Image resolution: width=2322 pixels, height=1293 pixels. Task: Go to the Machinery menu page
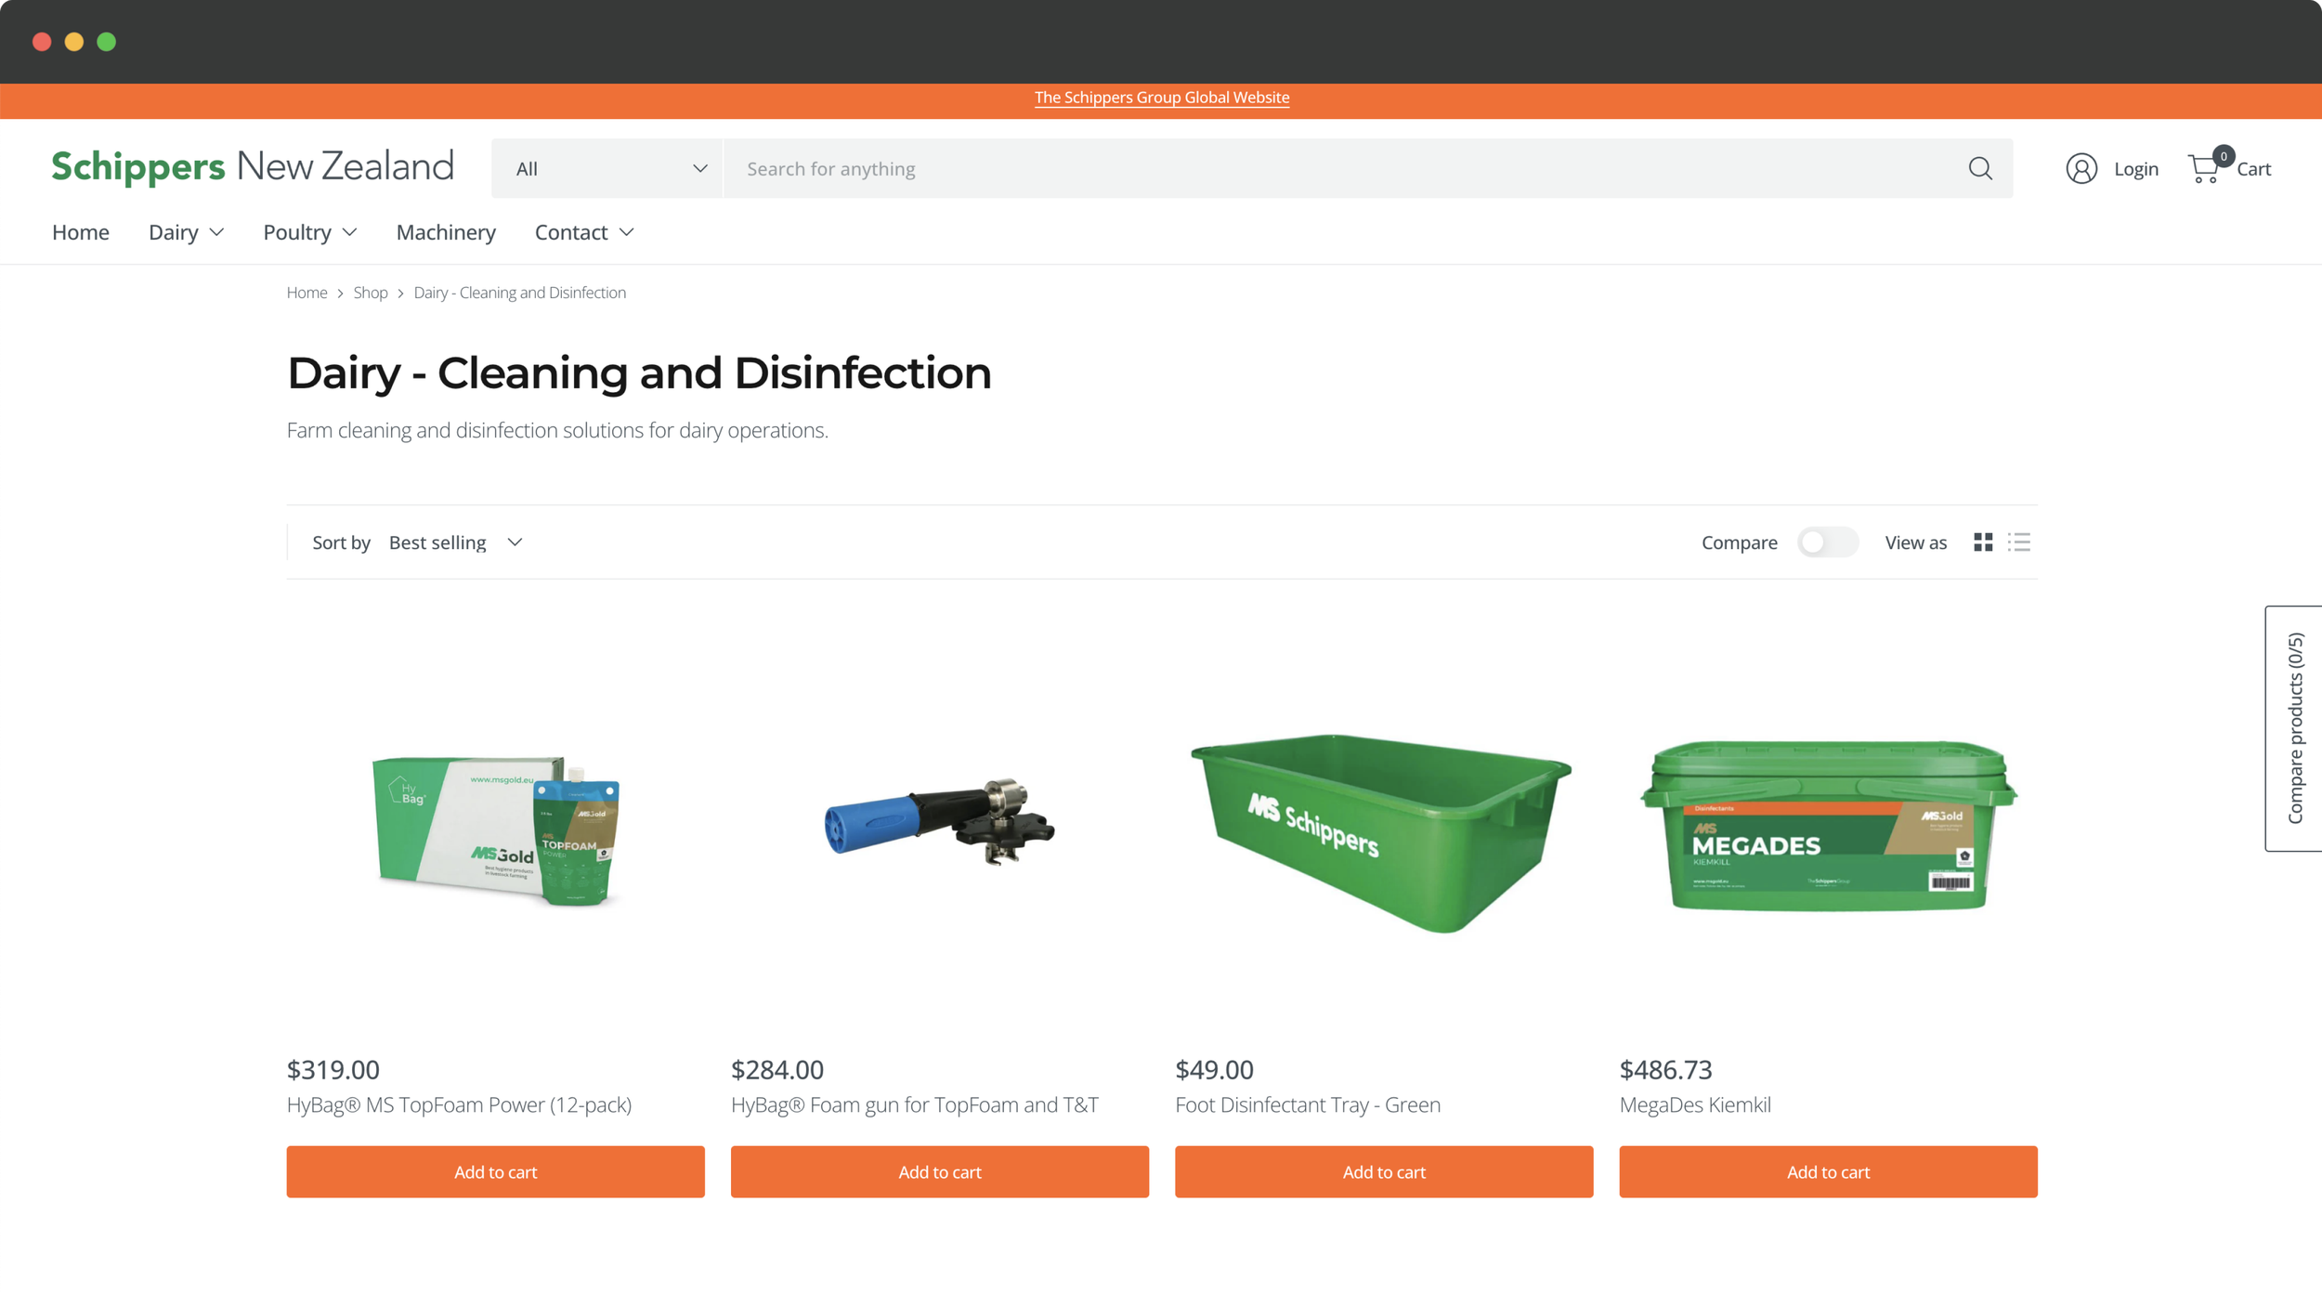tap(446, 232)
